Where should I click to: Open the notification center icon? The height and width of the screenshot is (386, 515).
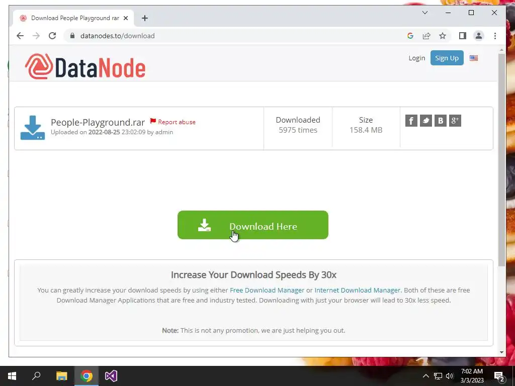[499, 376]
